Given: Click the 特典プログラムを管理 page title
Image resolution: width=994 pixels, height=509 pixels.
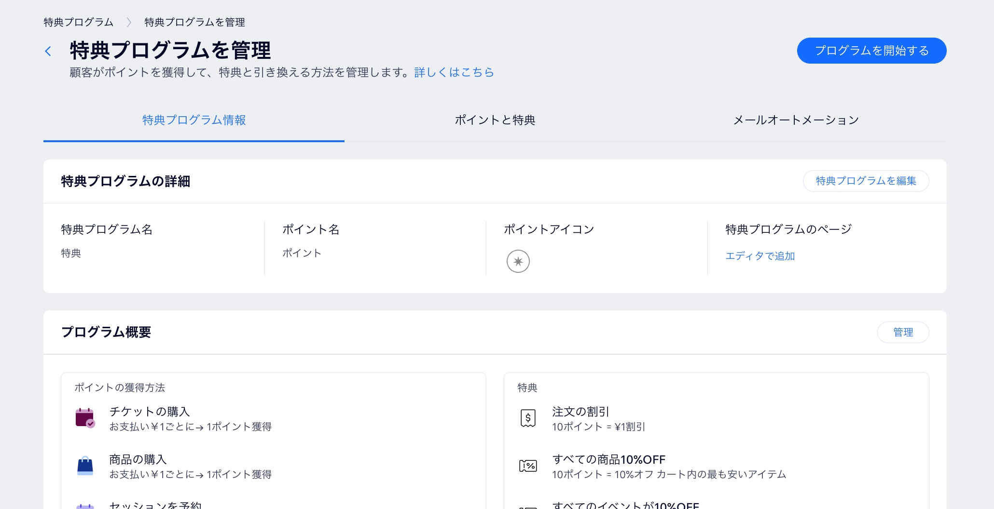Looking at the screenshot, I should click(170, 50).
